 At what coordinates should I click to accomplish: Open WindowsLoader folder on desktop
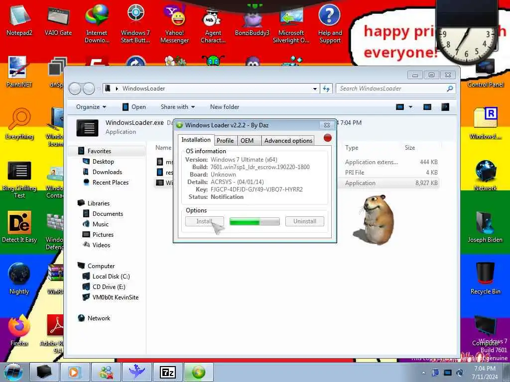[x=485, y=123]
